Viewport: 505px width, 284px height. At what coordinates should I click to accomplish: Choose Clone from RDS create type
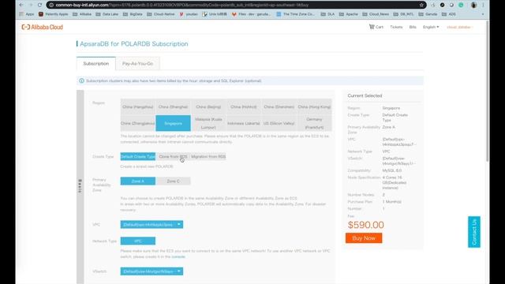tap(173, 156)
